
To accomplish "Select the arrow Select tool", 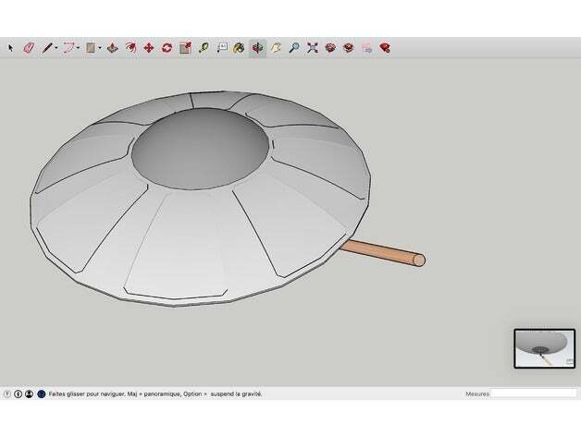I will [11, 47].
